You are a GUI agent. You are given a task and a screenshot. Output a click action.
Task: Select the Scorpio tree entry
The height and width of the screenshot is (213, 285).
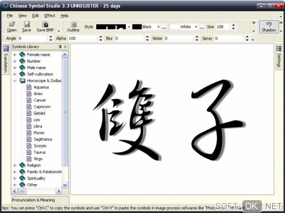pyautogui.click(x=40, y=146)
